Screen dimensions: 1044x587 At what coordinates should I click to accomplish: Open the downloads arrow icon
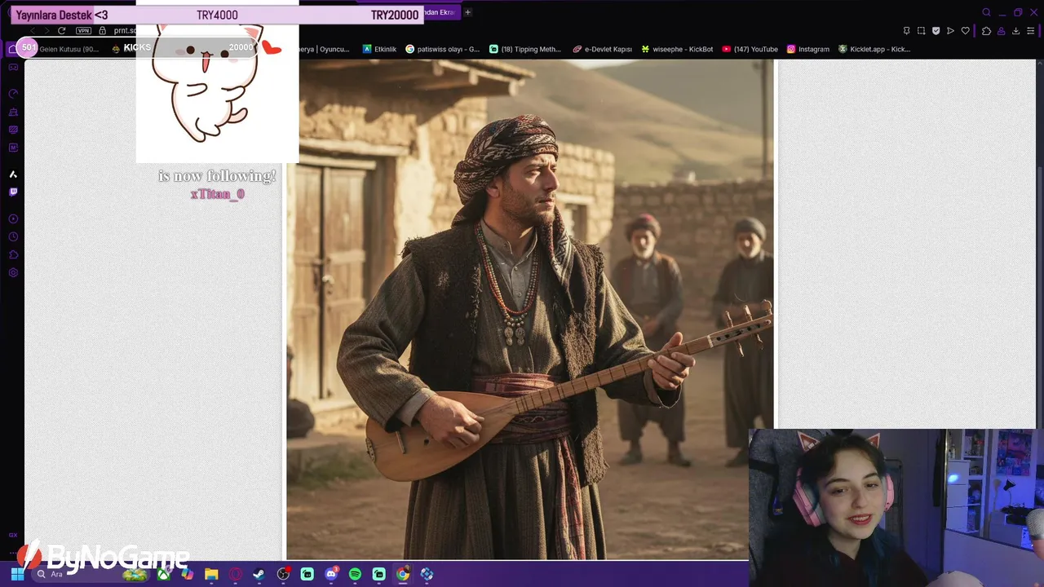point(1015,31)
